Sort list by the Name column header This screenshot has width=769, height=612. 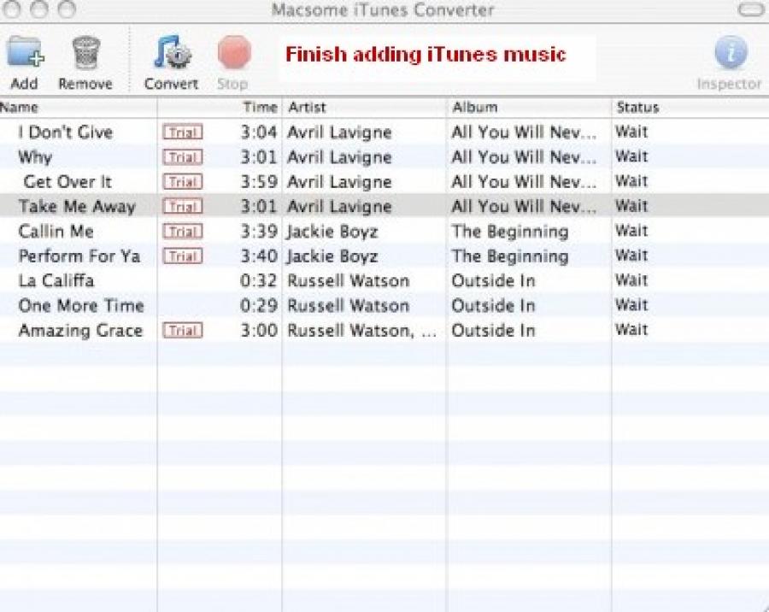pyautogui.click(x=77, y=108)
